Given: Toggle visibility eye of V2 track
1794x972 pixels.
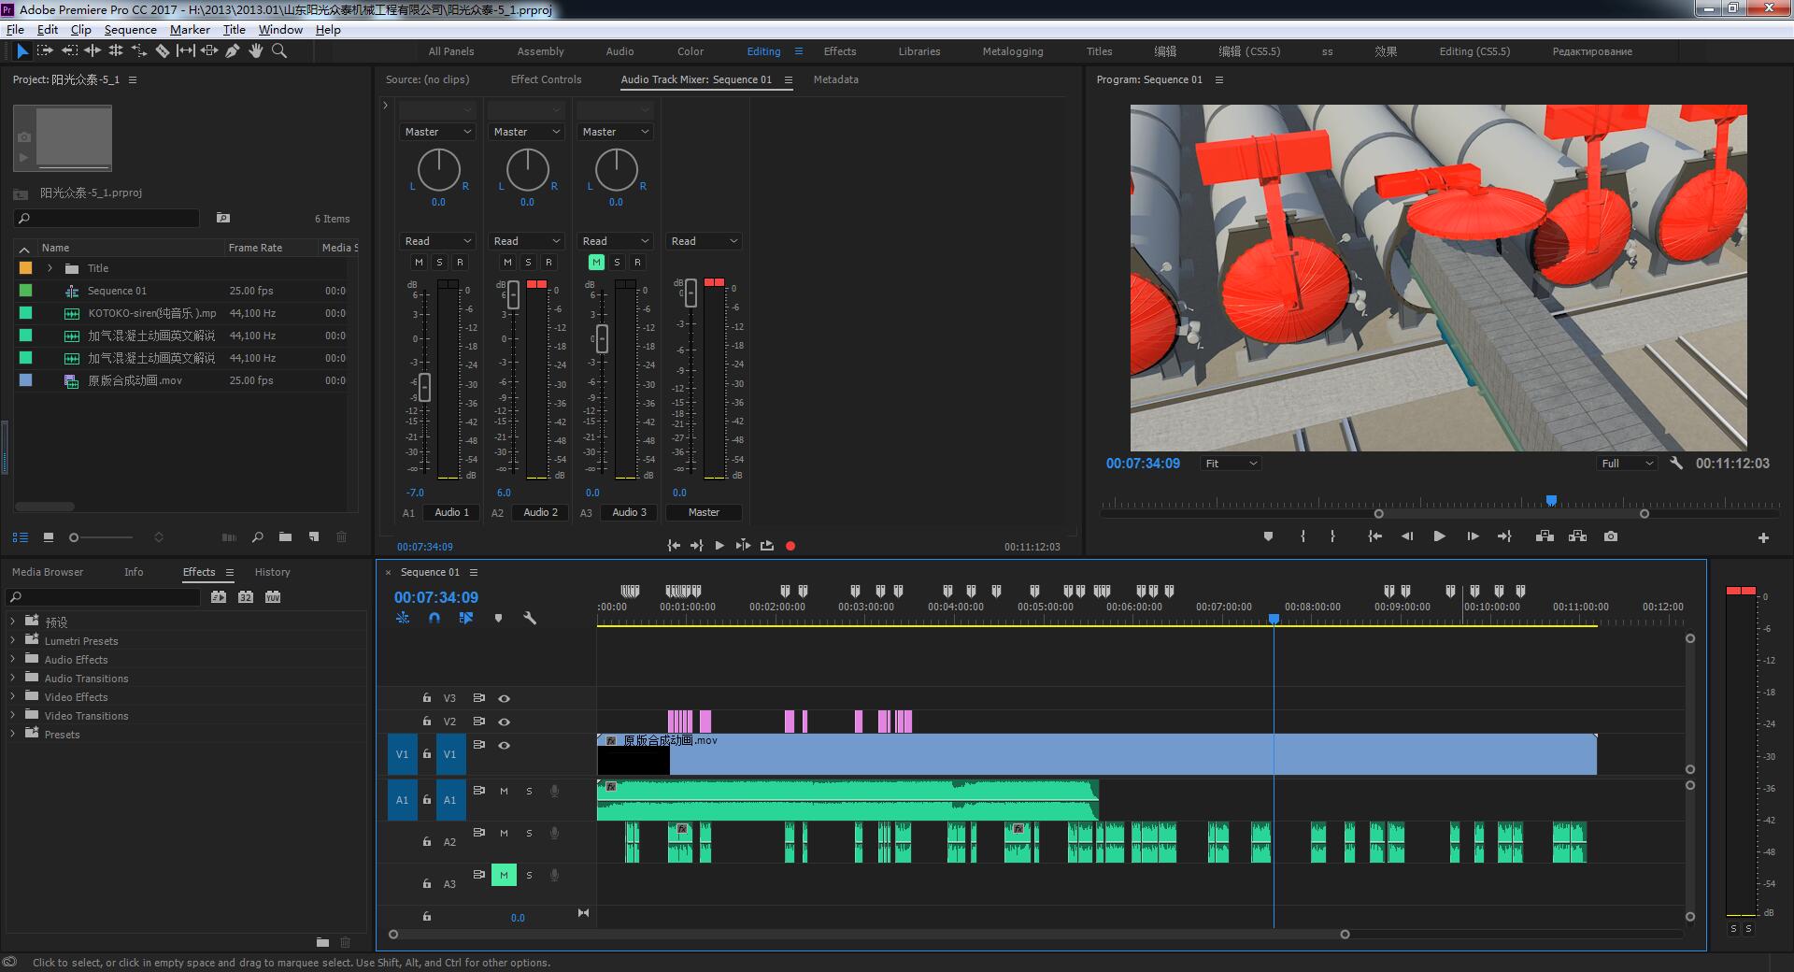Looking at the screenshot, I should pos(504,722).
